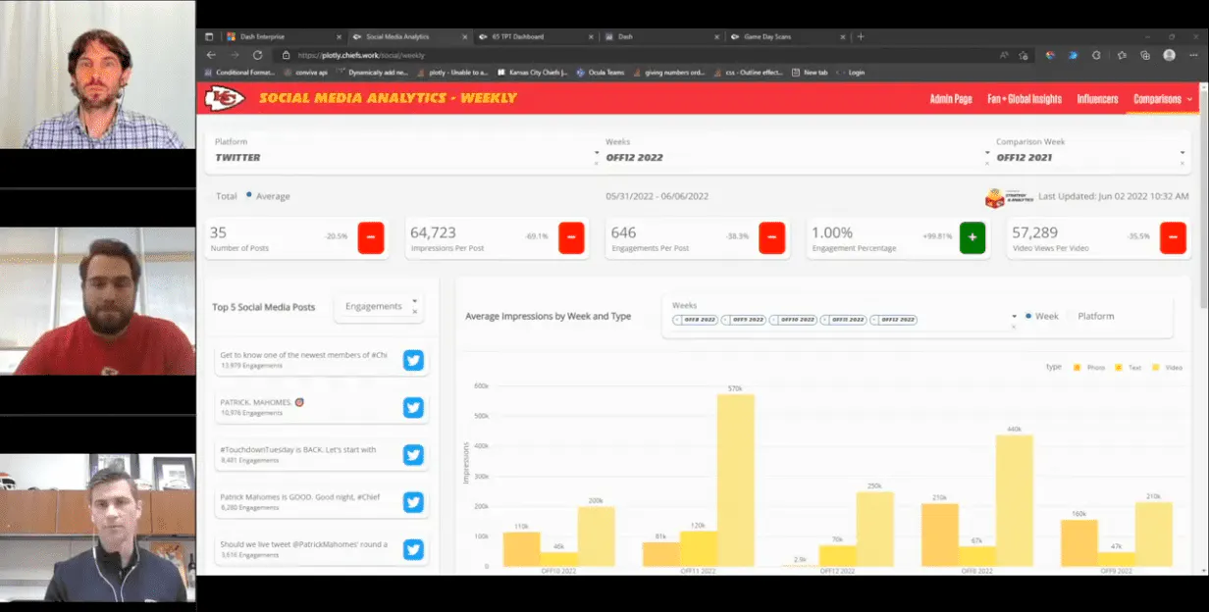Open Twitter icon for 'Mahomes is GOOD' post
This screenshot has height=612, width=1209.
(x=413, y=501)
